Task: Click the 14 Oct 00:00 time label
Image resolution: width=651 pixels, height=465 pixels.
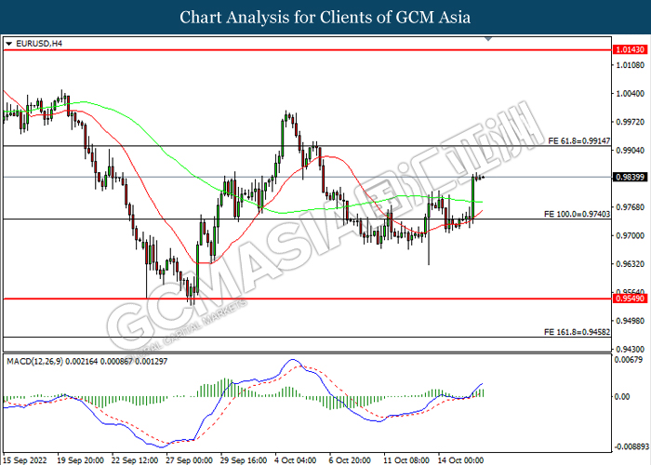Action: coord(461,460)
